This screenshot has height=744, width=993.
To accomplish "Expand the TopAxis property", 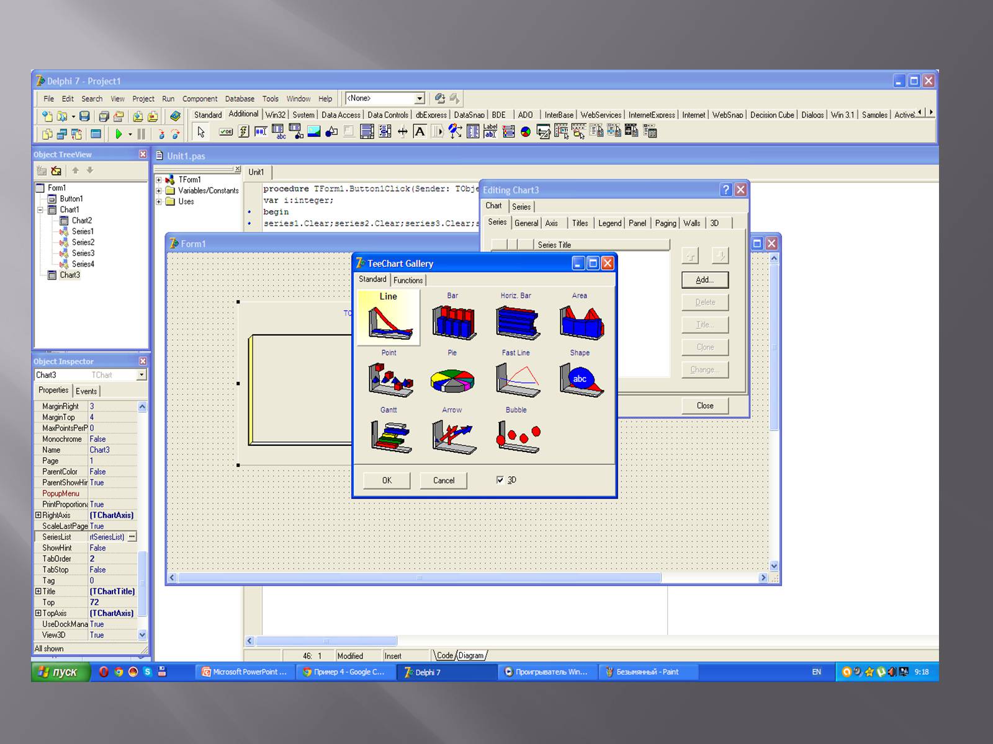I will tap(38, 613).
